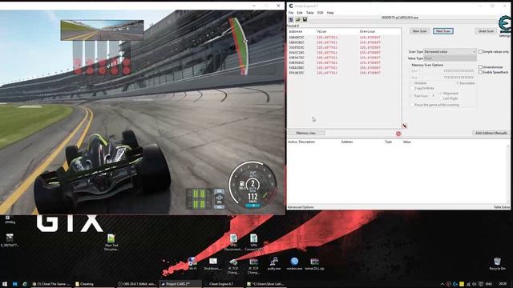
Task: Click the Description header in address table
Action: 306,142
